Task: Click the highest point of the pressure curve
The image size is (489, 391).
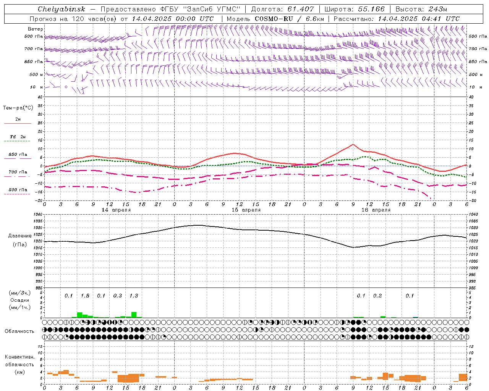Action: (198, 225)
